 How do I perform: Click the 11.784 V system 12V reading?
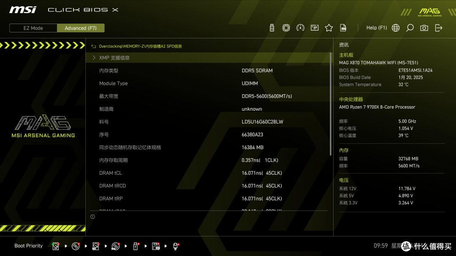click(x=407, y=189)
